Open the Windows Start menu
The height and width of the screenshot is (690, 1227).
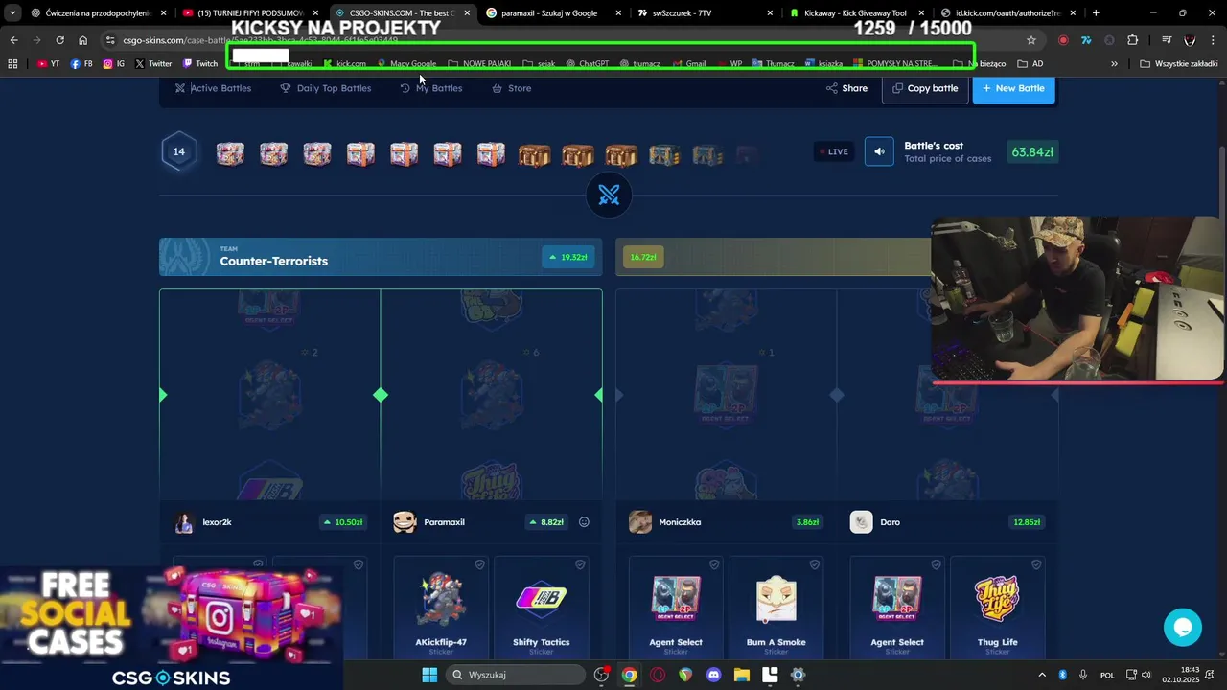pos(429,675)
